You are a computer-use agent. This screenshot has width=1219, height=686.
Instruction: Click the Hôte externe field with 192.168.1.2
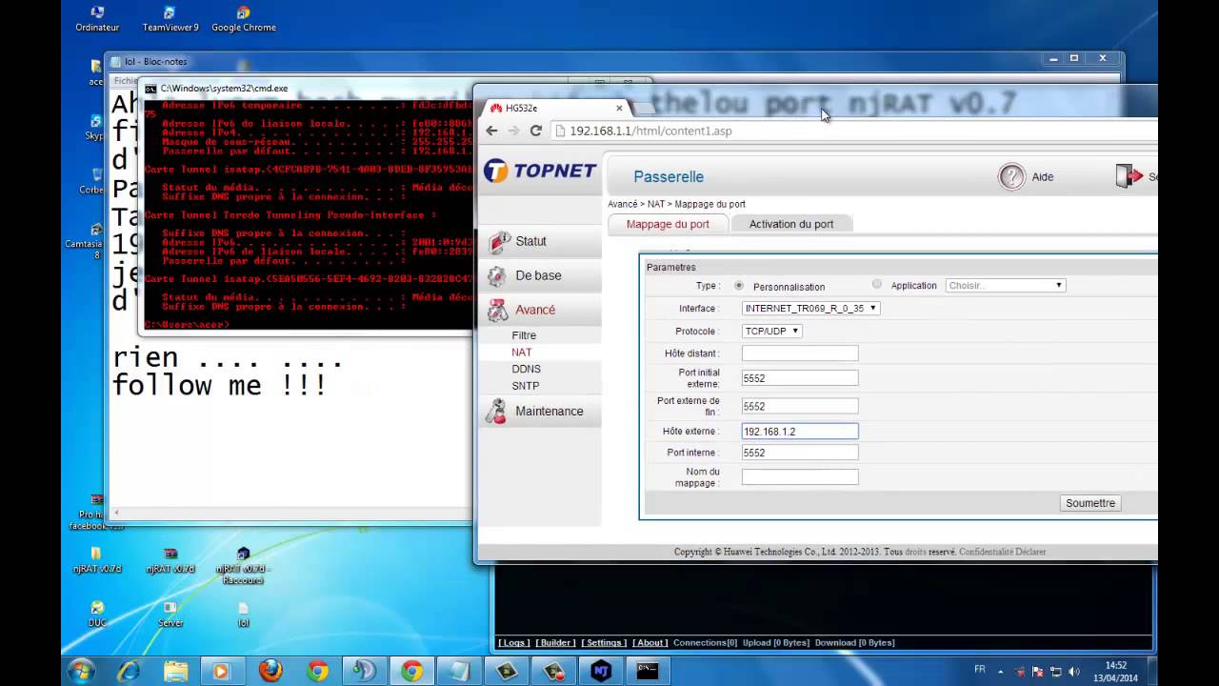[800, 432]
